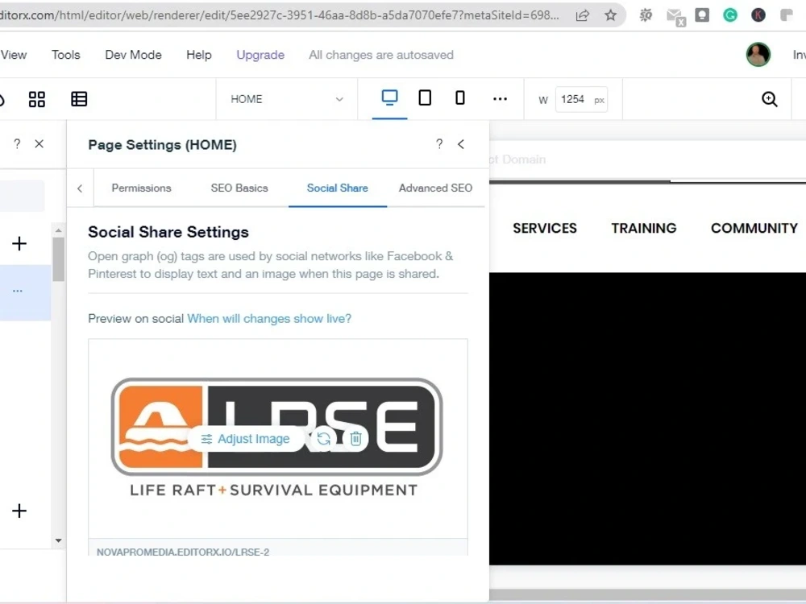Switch to desktop breakpoint view

389,97
